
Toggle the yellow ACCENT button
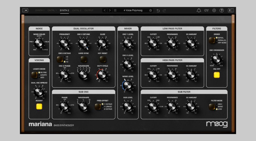[39, 107]
